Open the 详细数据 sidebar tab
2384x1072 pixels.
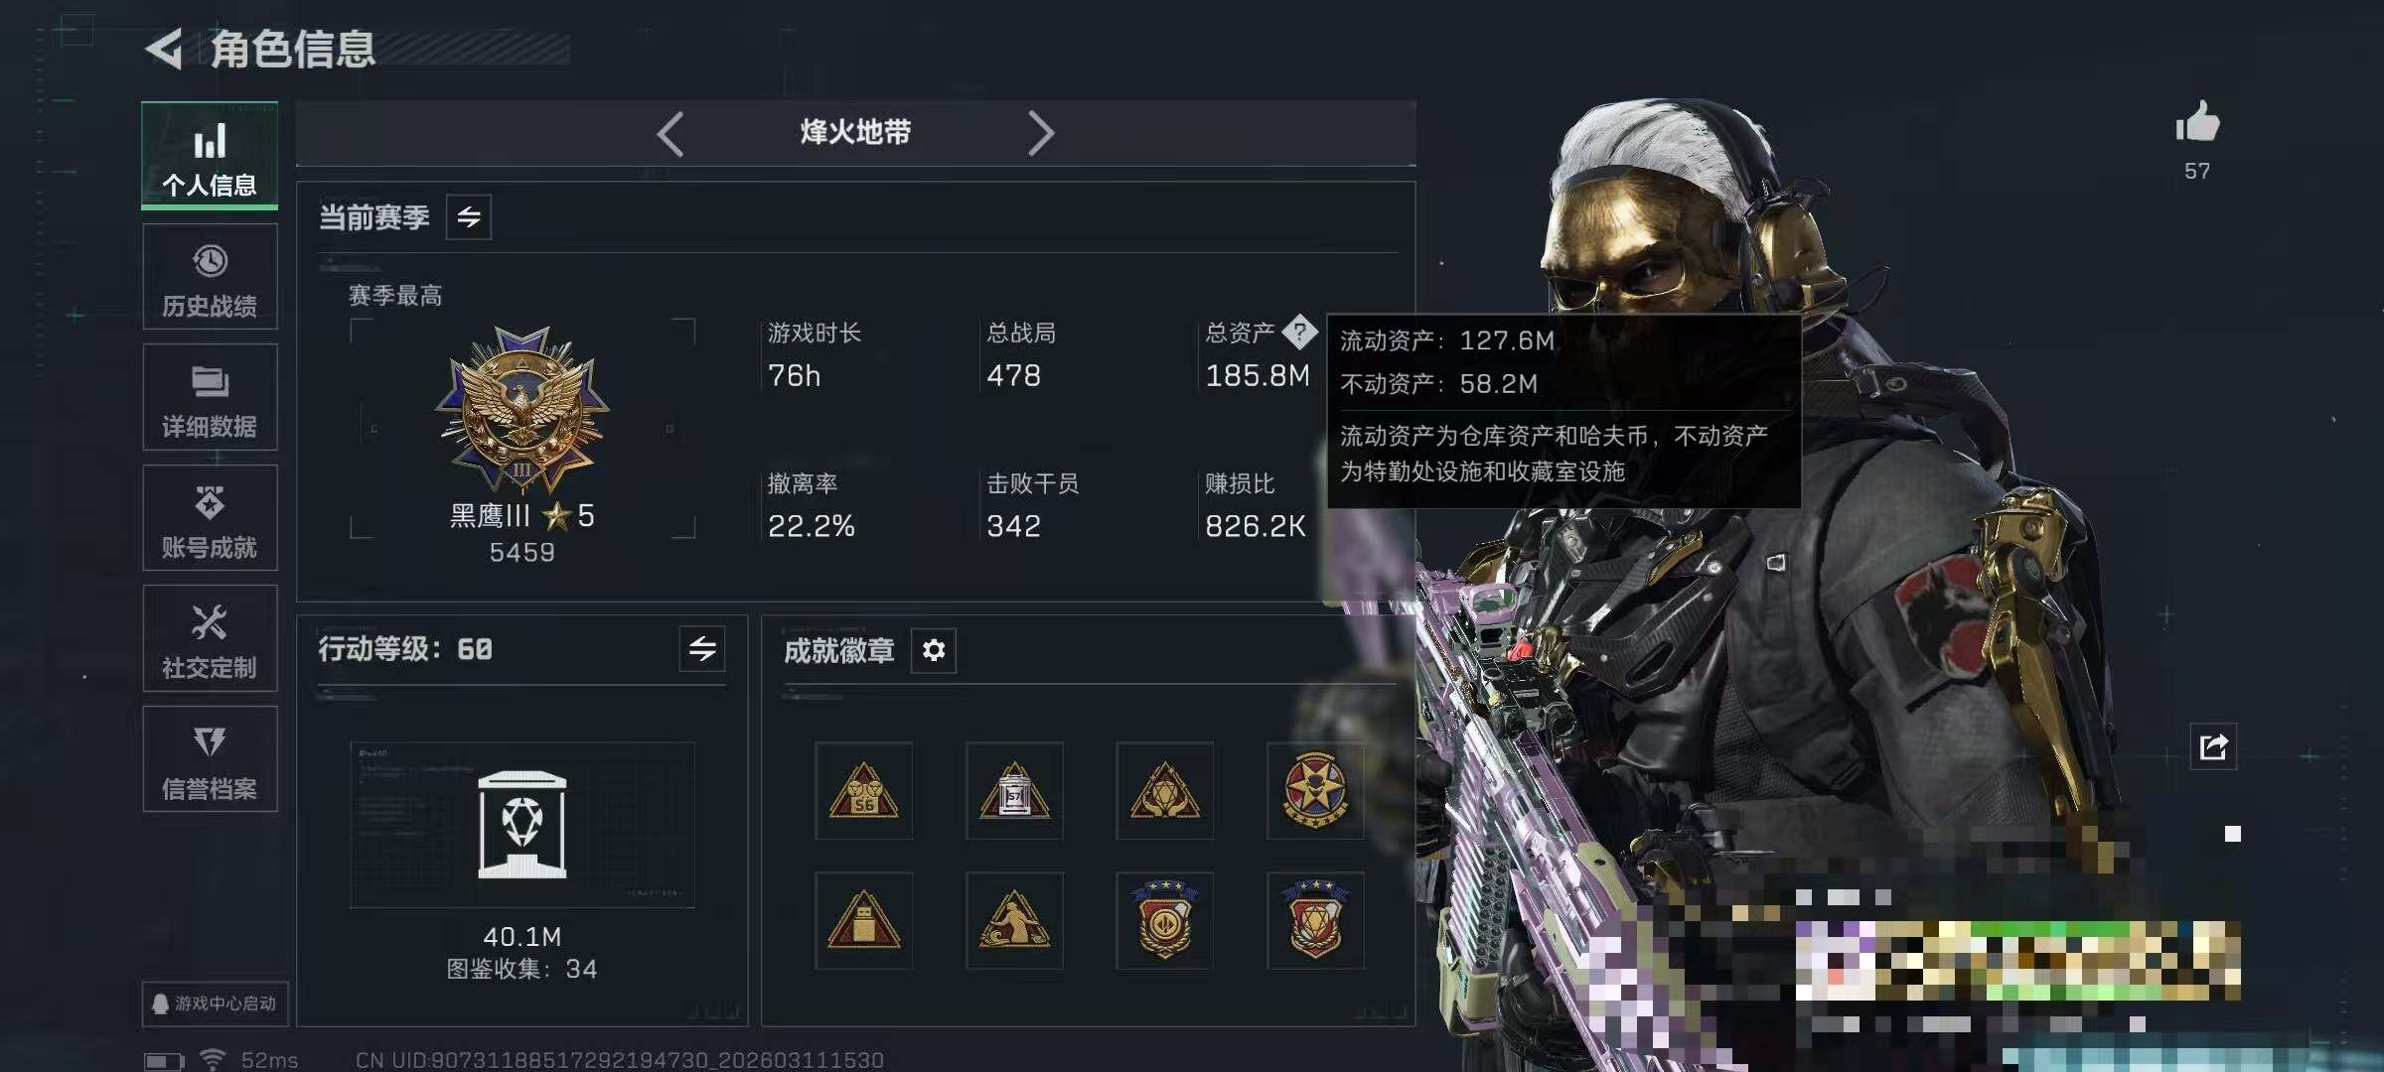click(x=210, y=397)
